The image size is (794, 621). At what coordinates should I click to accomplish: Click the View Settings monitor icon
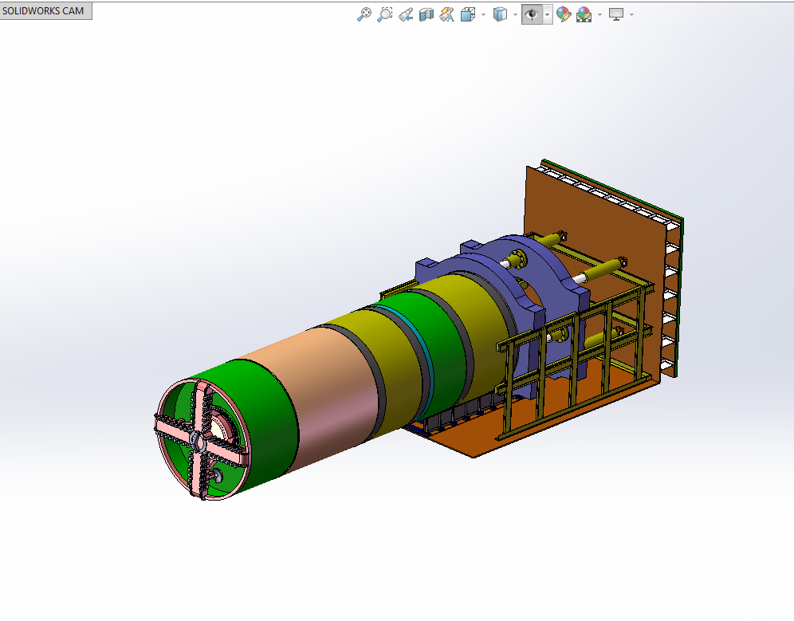(615, 14)
